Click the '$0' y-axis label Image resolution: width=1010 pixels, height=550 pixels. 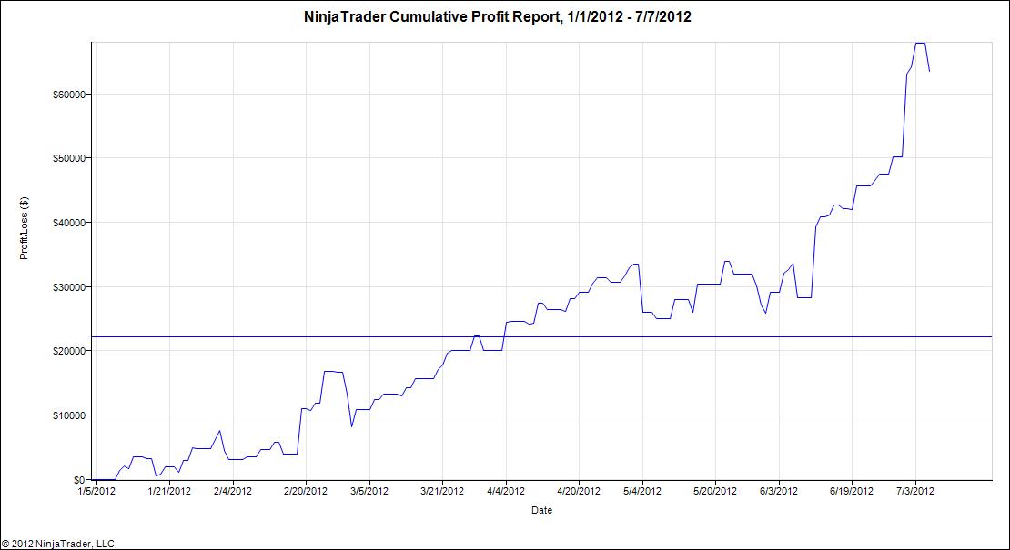(x=79, y=480)
